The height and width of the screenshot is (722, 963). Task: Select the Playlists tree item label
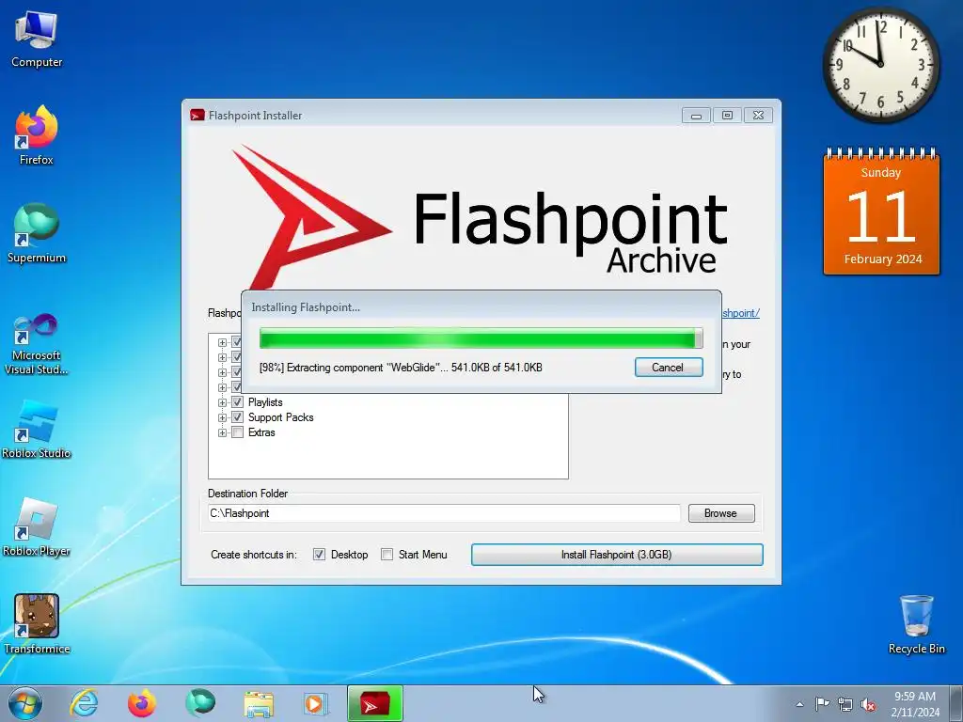265,402
